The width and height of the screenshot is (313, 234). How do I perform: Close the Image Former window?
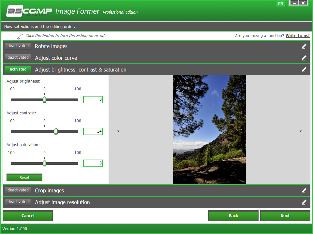(x=303, y=3)
